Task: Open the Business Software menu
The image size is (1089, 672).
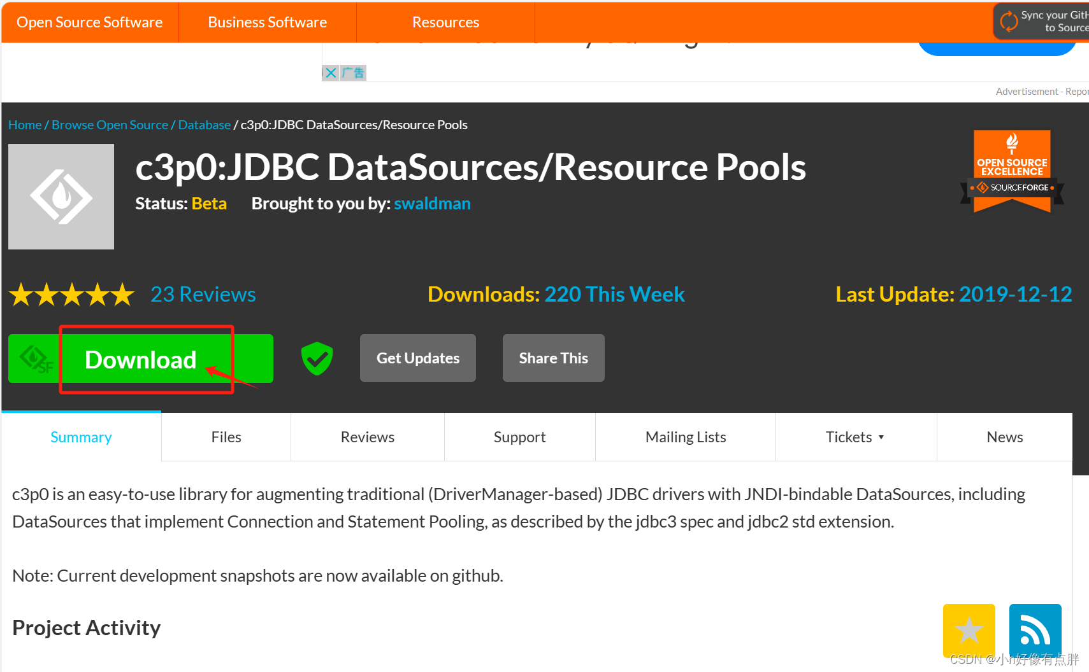Action: tap(268, 22)
